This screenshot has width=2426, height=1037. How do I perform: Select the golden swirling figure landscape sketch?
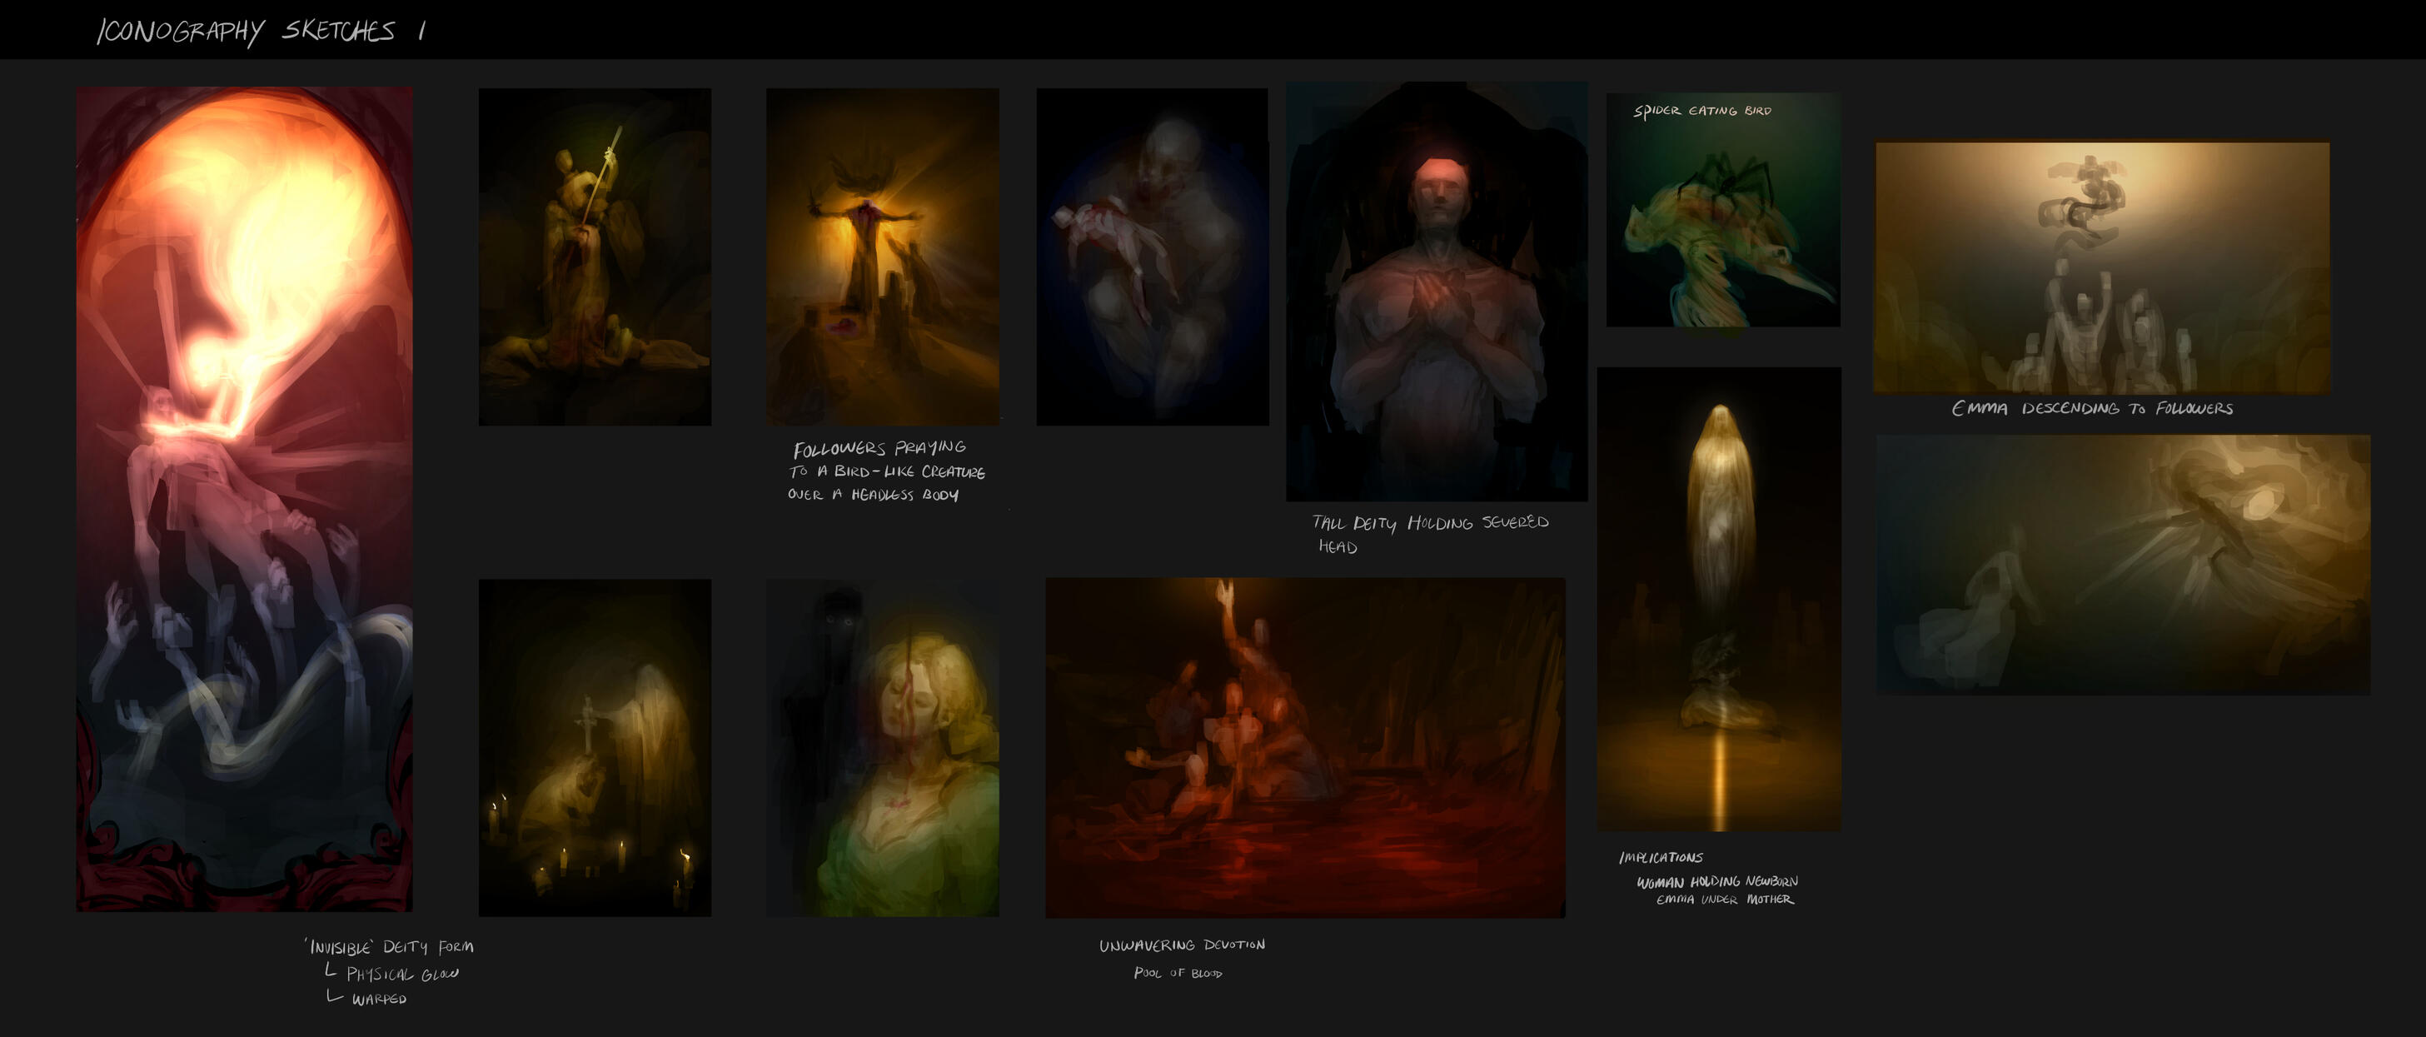tap(2123, 565)
